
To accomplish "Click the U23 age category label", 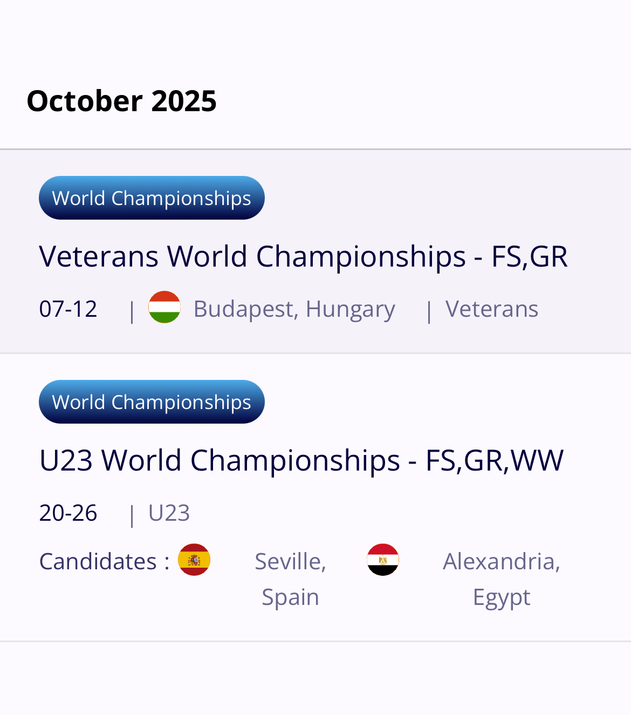I will (x=169, y=513).
